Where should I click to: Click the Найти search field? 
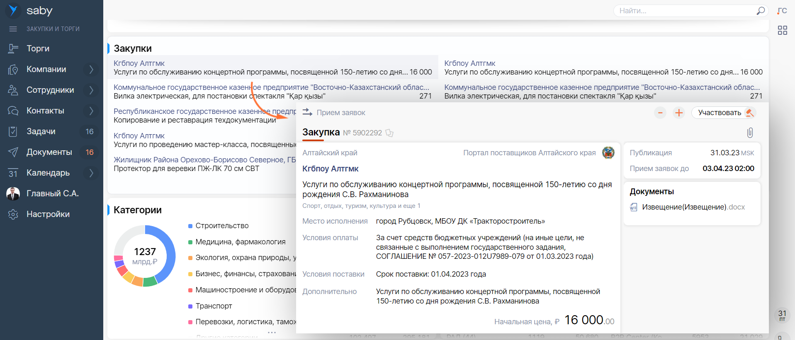(684, 11)
